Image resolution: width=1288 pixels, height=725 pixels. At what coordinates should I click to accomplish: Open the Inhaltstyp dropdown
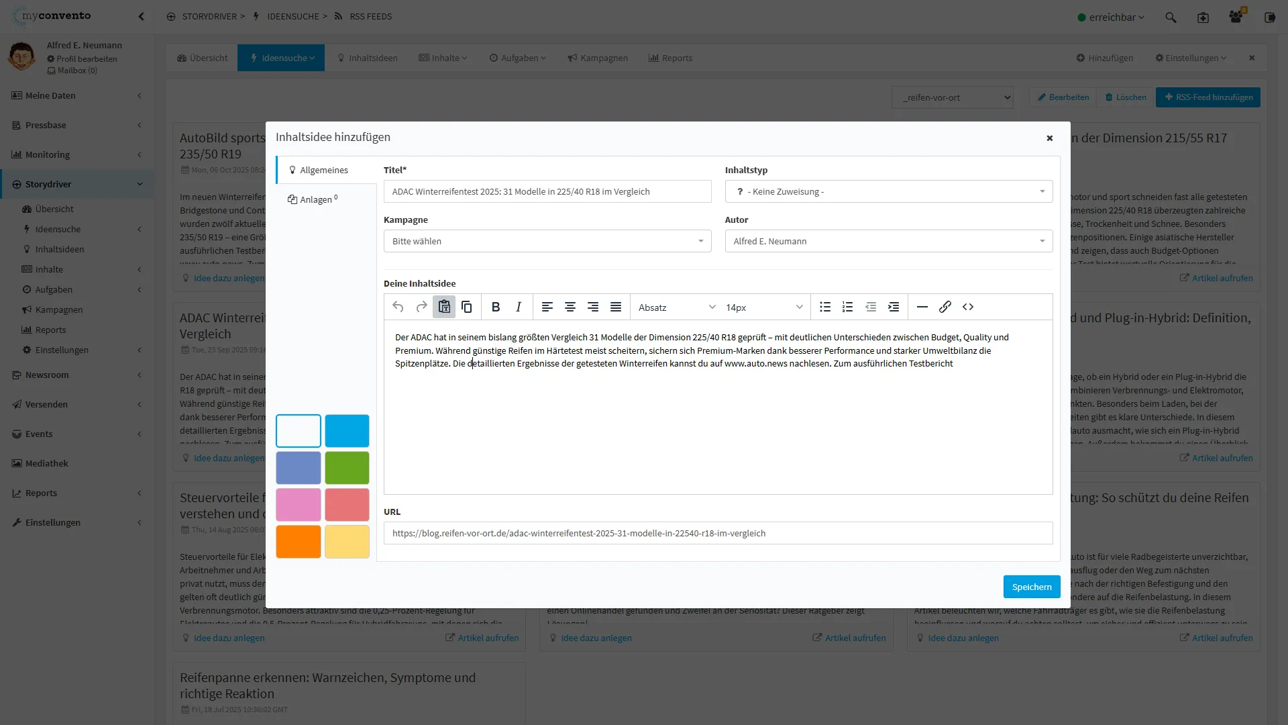[x=888, y=191]
